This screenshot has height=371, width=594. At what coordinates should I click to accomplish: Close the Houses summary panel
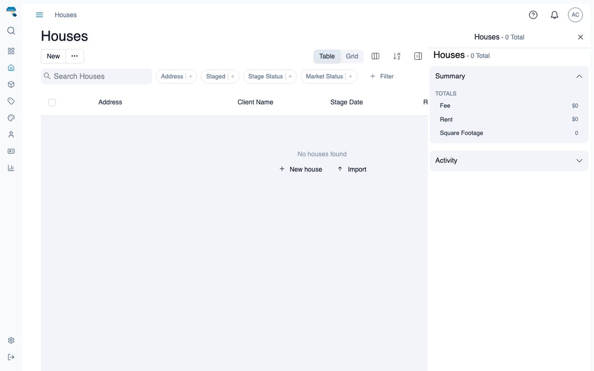point(581,37)
